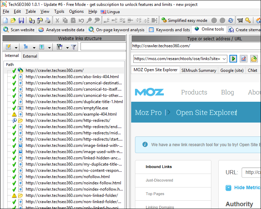Click the key icon in main toolbar
261x209 pixels.
click(x=248, y=20)
